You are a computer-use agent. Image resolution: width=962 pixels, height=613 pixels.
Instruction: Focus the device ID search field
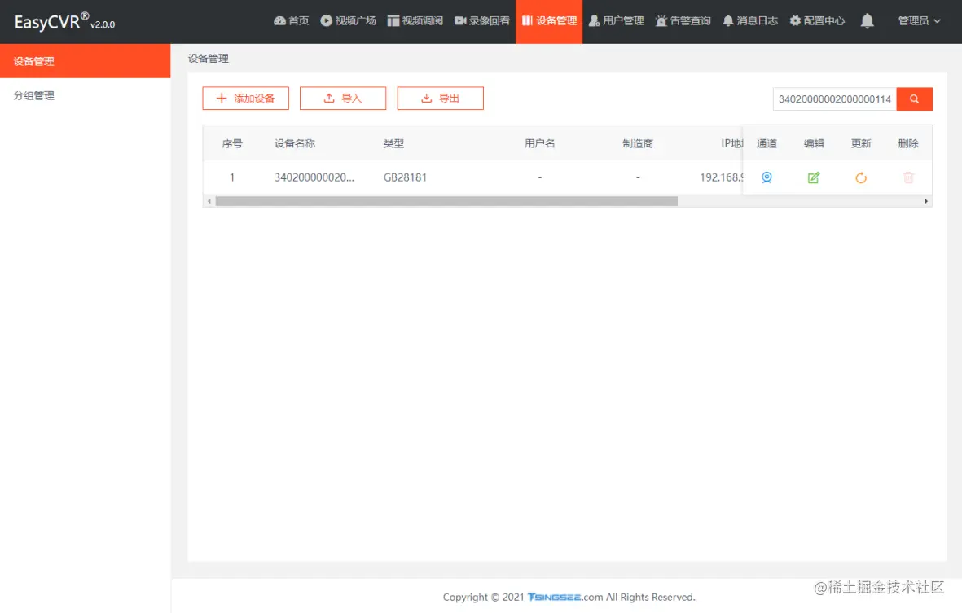pyautogui.click(x=834, y=99)
